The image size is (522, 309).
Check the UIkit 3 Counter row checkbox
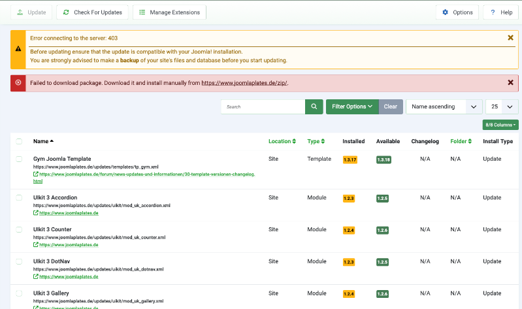point(19,229)
